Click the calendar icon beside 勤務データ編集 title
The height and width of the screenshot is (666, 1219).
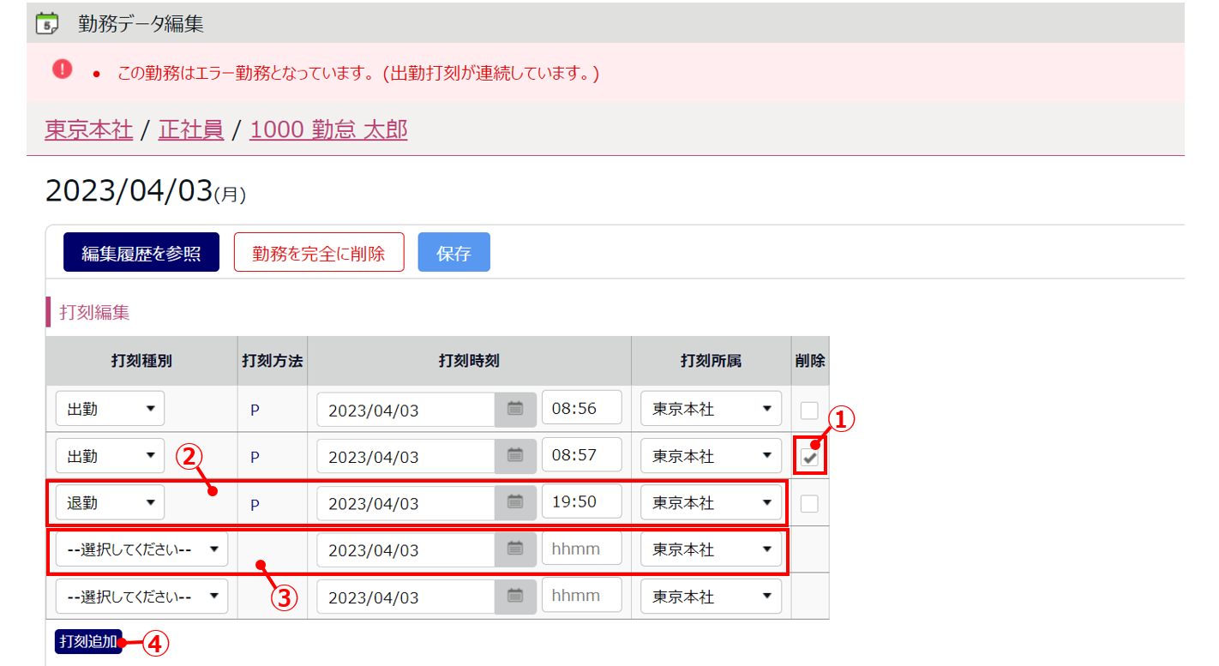(x=47, y=23)
